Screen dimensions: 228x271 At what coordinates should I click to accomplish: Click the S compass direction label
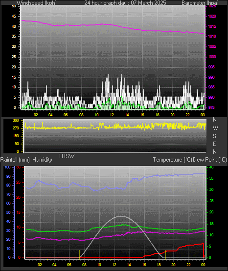click(214, 136)
